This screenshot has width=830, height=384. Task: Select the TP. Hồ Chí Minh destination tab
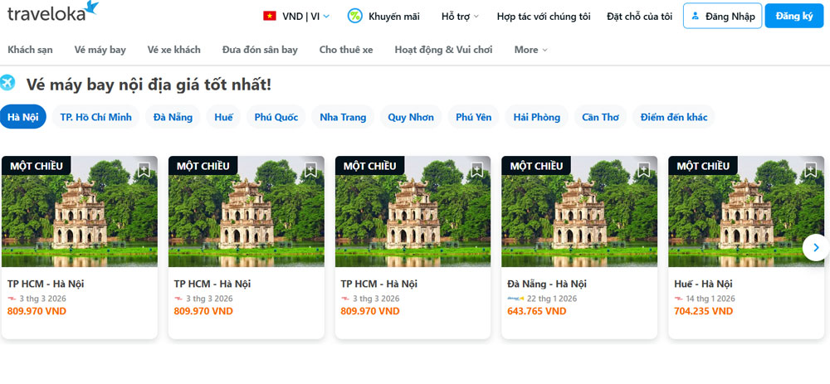(95, 117)
